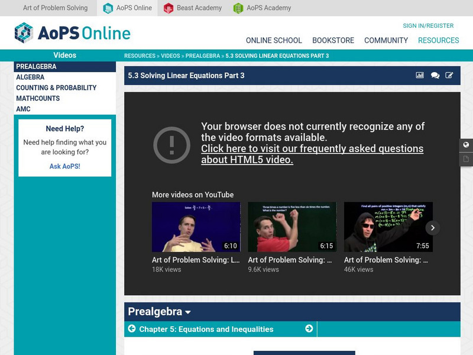473x355 pixels.
Task: Click the 5.3 Solving Linear Equations Part 3 breadcrumb
Action: click(x=277, y=56)
